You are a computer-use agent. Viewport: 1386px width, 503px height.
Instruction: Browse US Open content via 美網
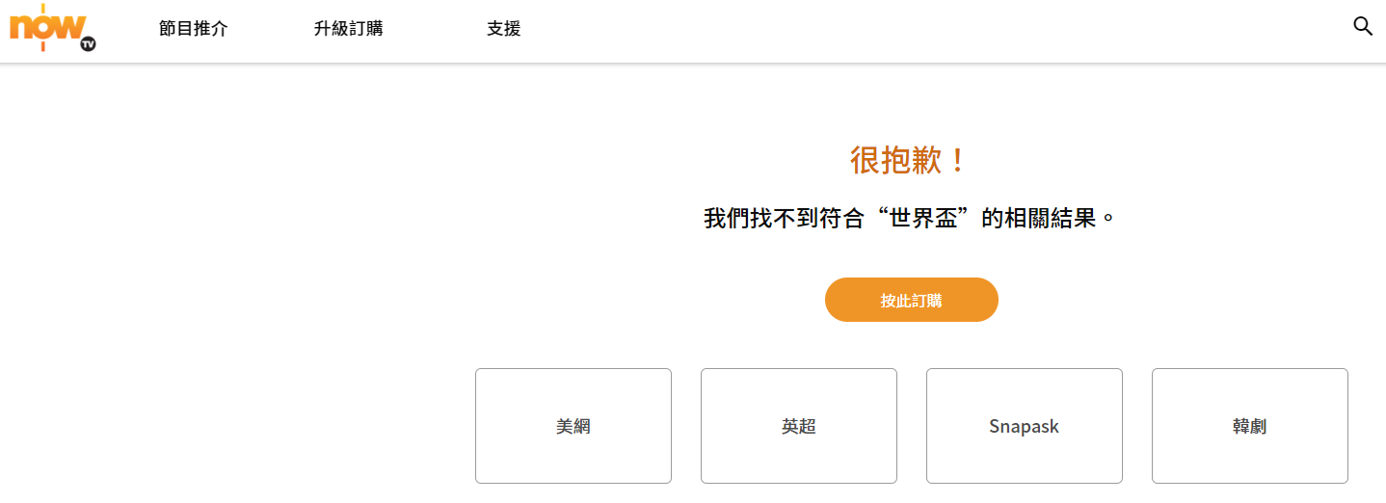(573, 426)
